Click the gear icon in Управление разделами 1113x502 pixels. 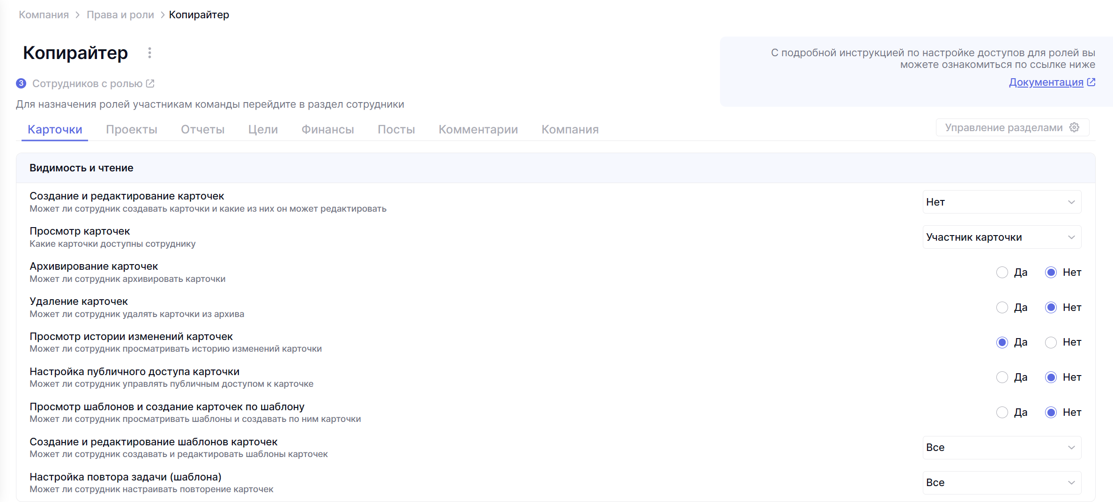click(1075, 127)
